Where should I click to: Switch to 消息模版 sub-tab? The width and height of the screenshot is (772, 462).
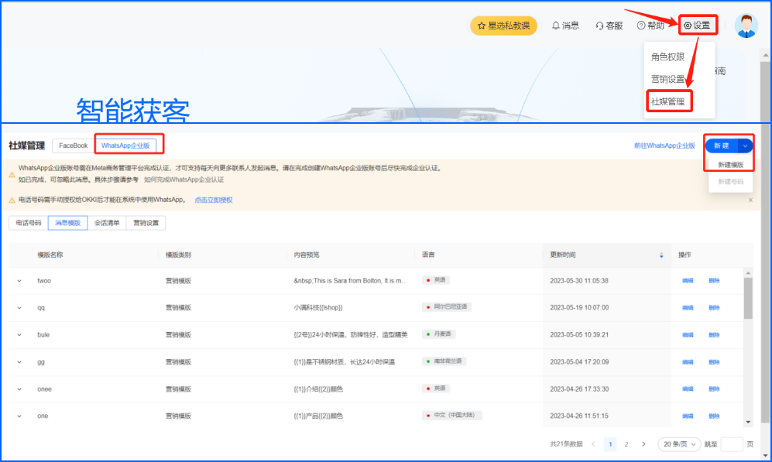click(x=68, y=223)
